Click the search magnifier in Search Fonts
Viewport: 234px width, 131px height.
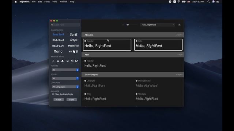coord(52,25)
